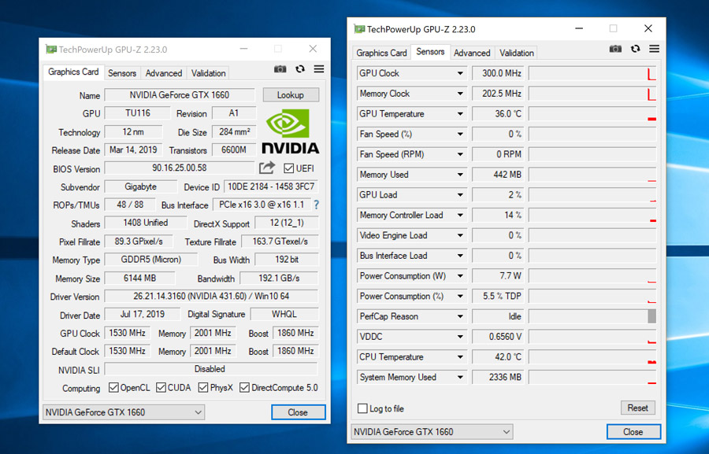Screen dimensions: 709x454
Task: Open the Bus Interface Load dropdown
Action: coord(460,256)
